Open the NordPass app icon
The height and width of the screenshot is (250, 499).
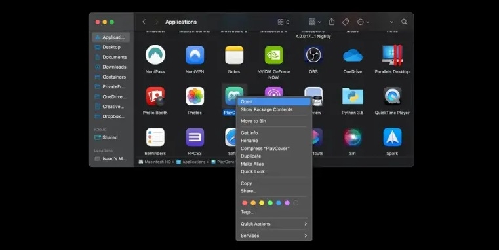tap(155, 55)
